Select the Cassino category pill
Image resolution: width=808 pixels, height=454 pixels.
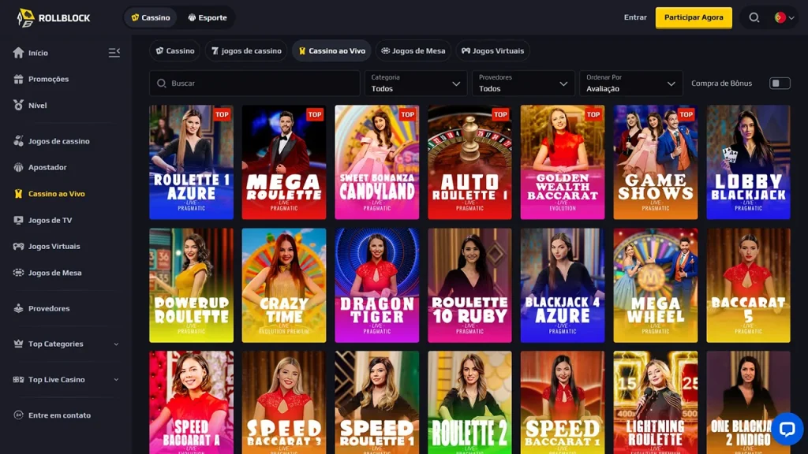[175, 50]
